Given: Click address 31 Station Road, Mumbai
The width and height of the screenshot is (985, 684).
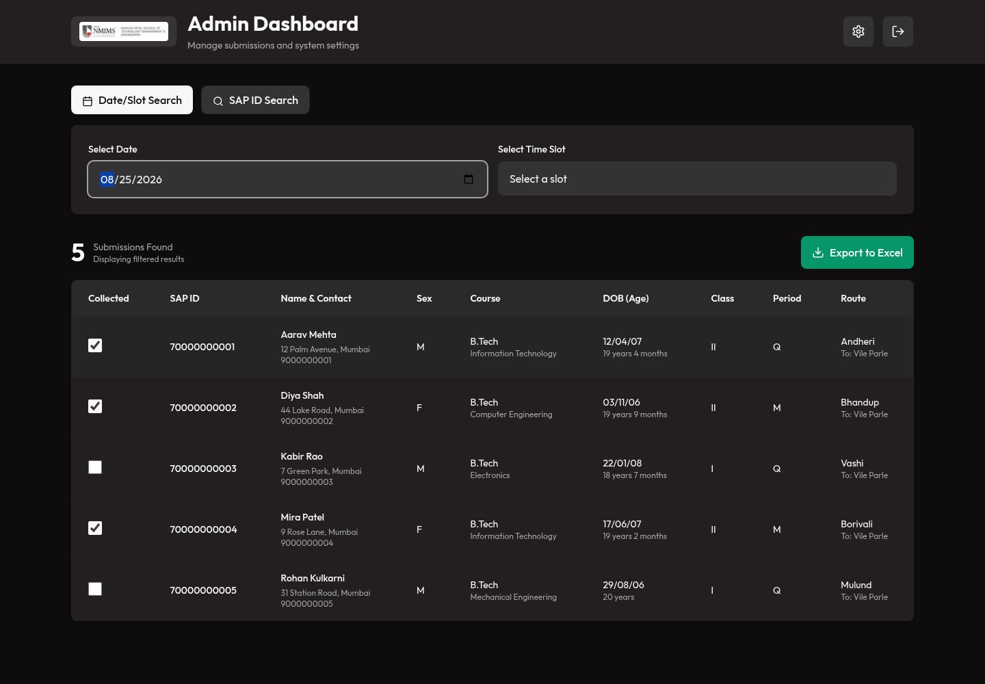Looking at the screenshot, I should pyautogui.click(x=326, y=593).
